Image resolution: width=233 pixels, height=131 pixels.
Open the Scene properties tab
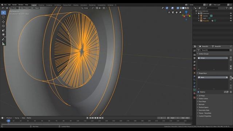[x=194, y=65]
